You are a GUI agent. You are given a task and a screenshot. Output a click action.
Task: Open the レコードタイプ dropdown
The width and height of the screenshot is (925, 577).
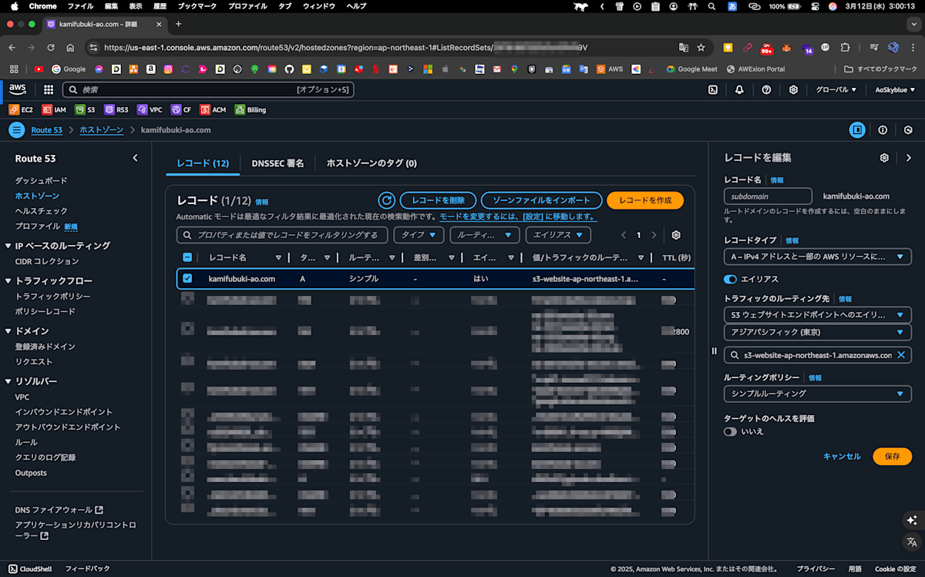click(x=817, y=257)
